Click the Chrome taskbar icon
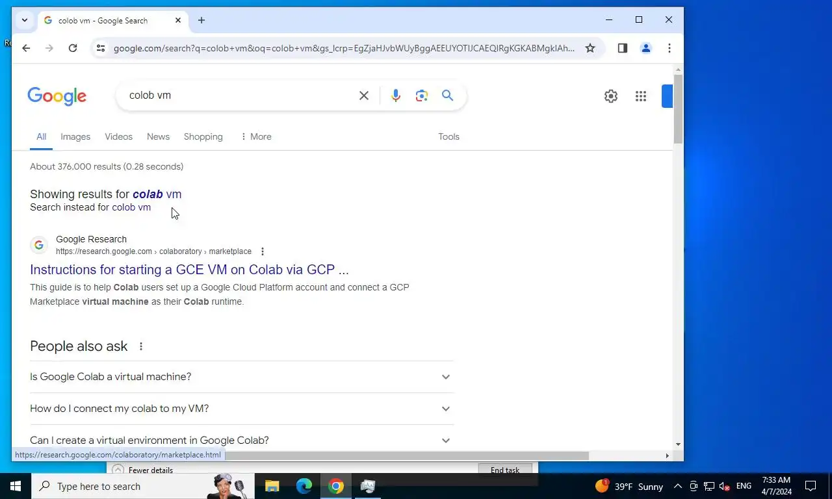The image size is (832, 499). pos(336,486)
